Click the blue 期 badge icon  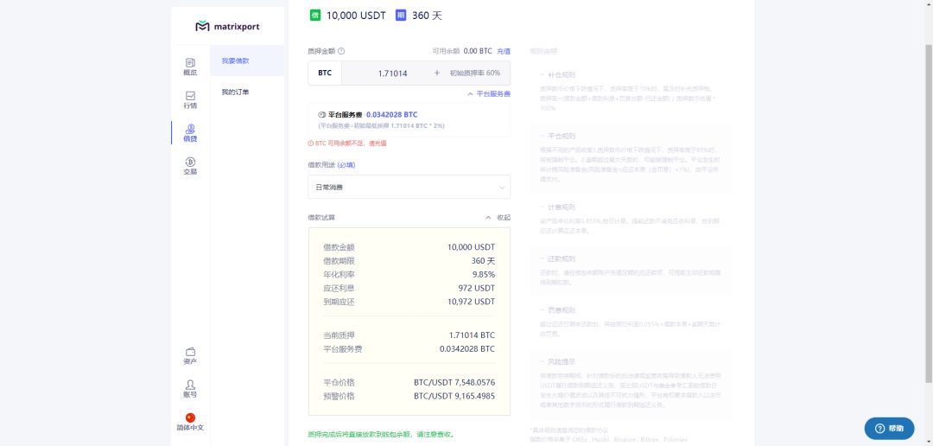pyautogui.click(x=401, y=16)
